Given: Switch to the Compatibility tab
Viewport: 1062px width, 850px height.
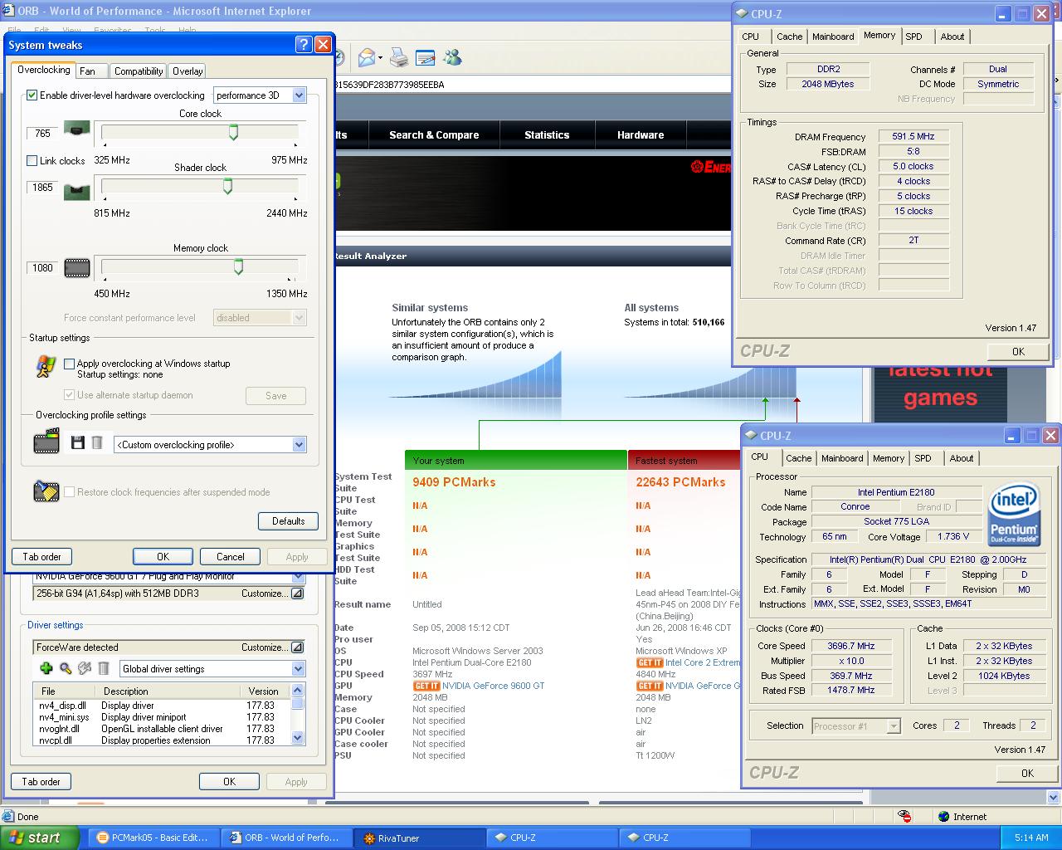Looking at the screenshot, I should tap(139, 71).
